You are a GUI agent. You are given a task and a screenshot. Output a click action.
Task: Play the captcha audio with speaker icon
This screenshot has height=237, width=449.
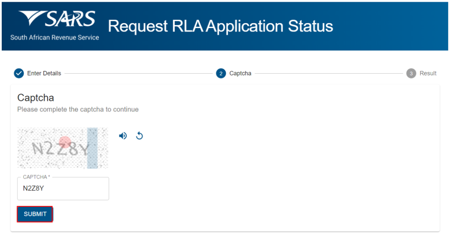tap(123, 136)
